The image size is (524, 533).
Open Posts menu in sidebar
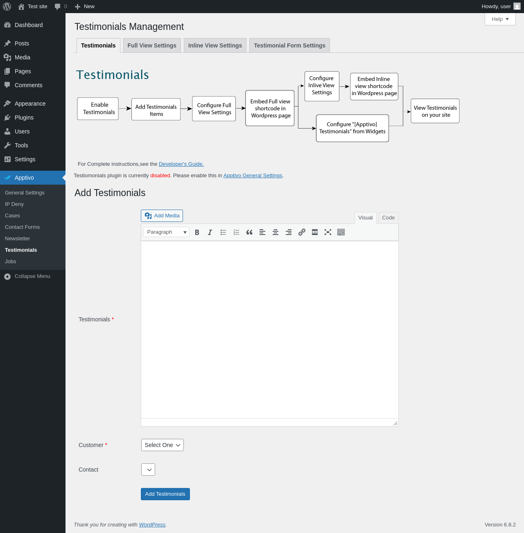(x=33, y=43)
